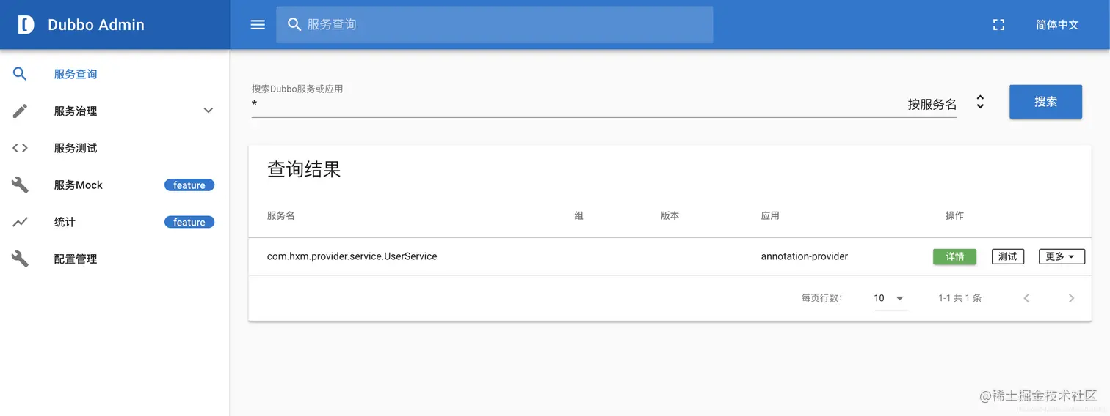This screenshot has width=1110, height=416.
Task: Open 服务Mock in the sidebar
Action: pyautogui.click(x=115, y=185)
